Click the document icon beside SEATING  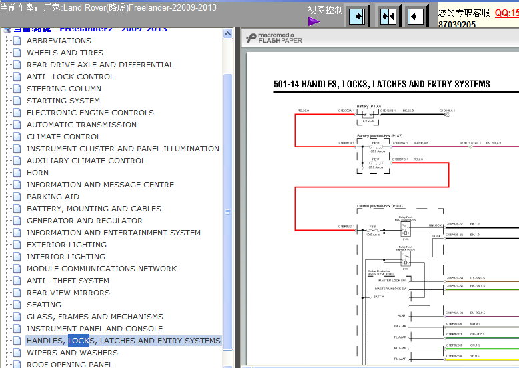point(17,305)
